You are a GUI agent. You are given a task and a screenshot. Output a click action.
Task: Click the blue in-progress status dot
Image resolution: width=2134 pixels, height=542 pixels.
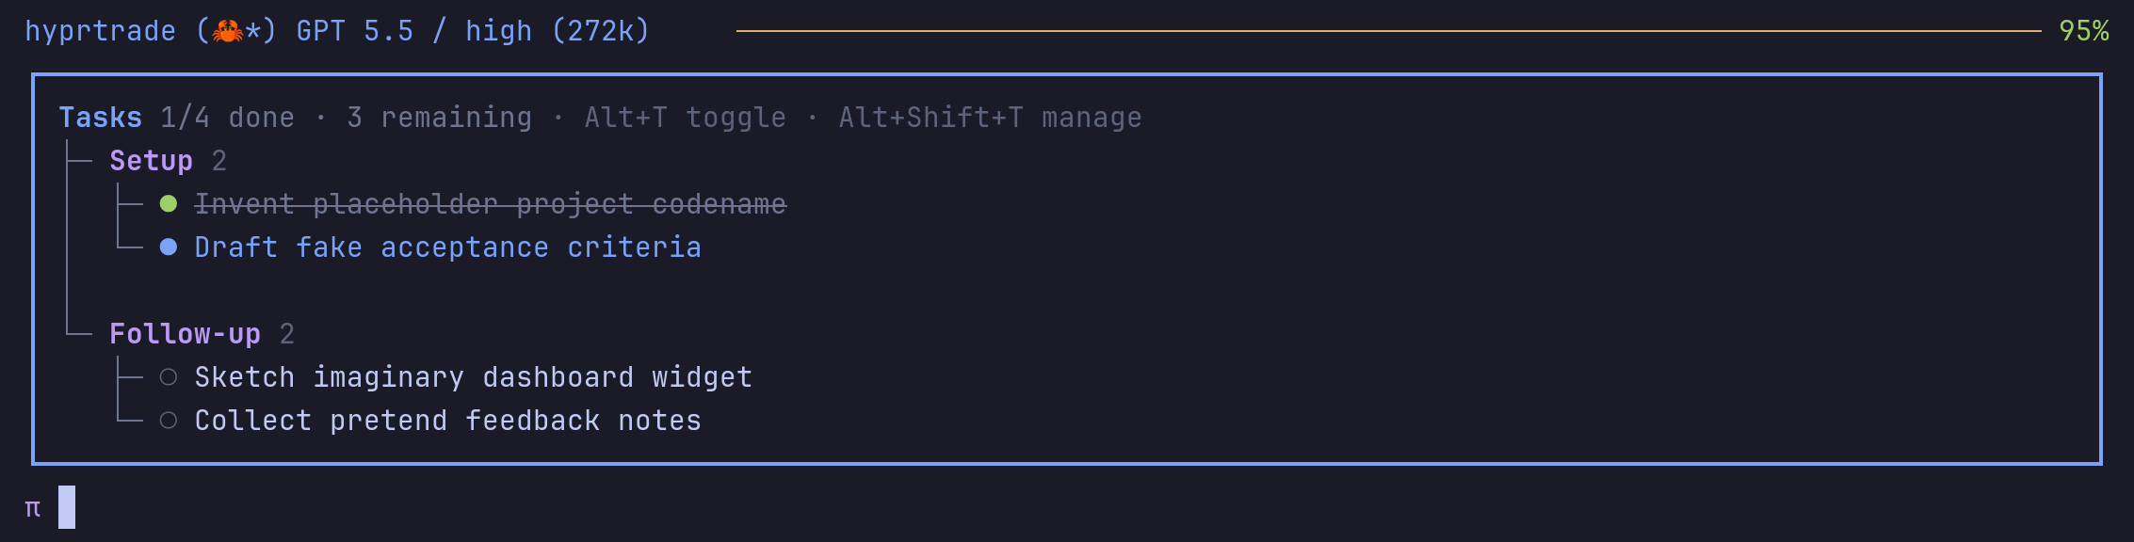169,247
